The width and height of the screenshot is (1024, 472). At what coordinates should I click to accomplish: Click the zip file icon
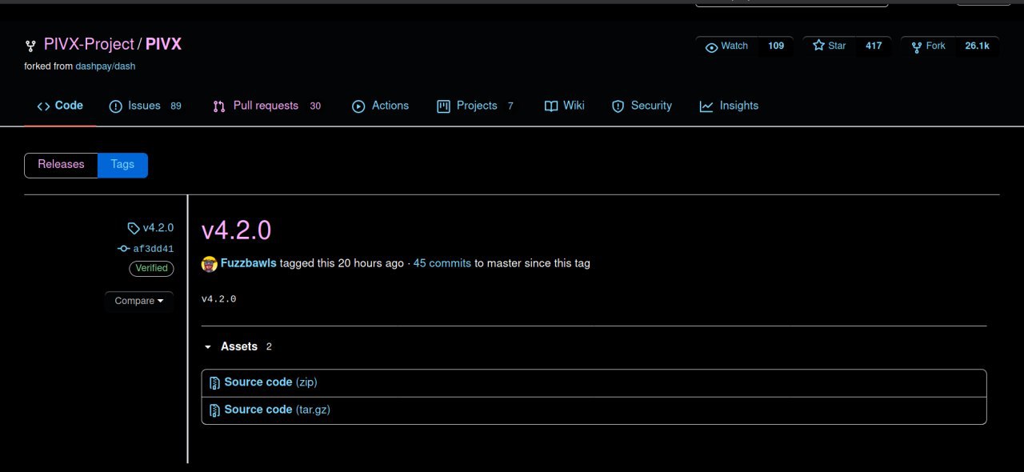[x=214, y=383]
